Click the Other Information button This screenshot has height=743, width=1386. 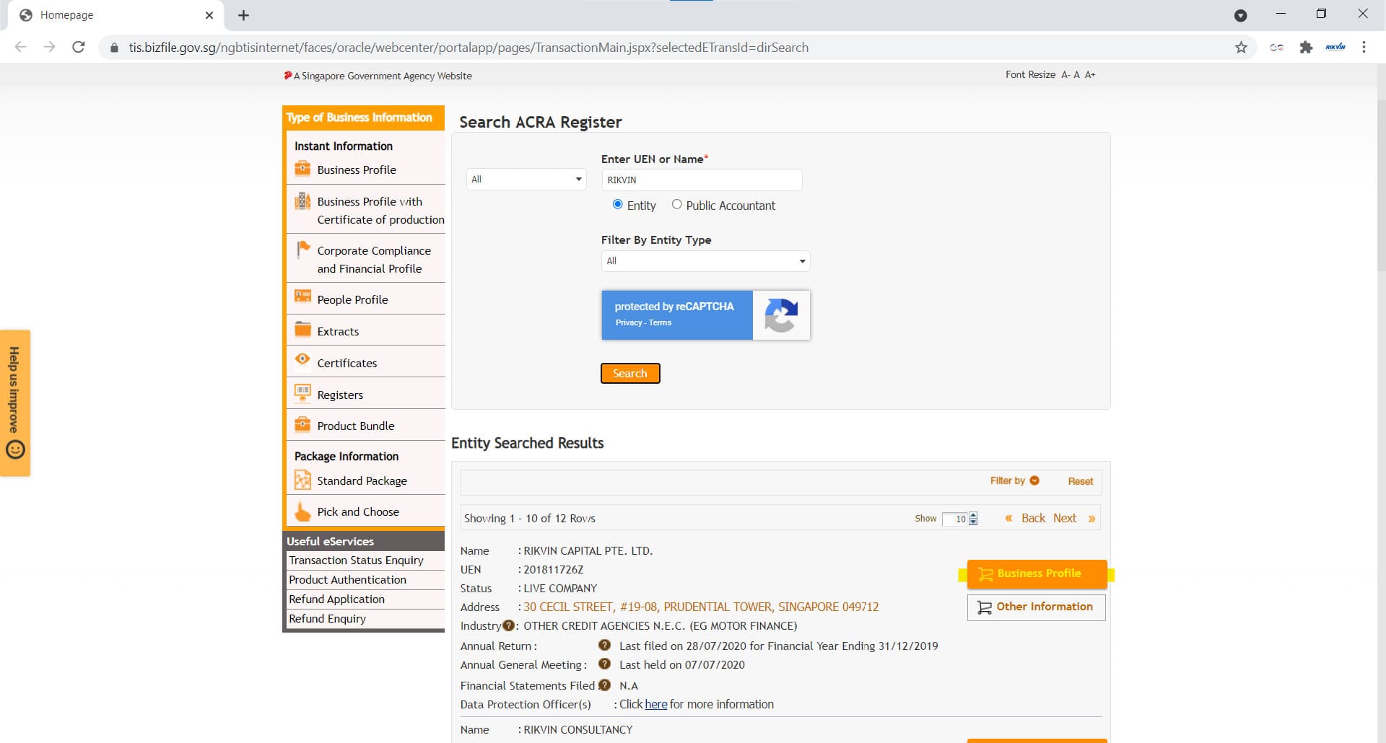pos(1036,607)
